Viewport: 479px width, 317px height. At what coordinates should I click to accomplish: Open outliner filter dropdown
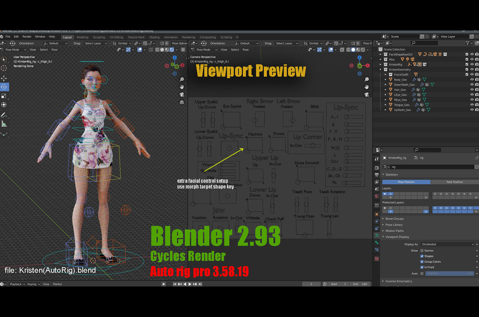(x=469, y=43)
